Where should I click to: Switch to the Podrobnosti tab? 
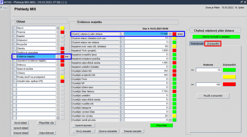click(197, 44)
